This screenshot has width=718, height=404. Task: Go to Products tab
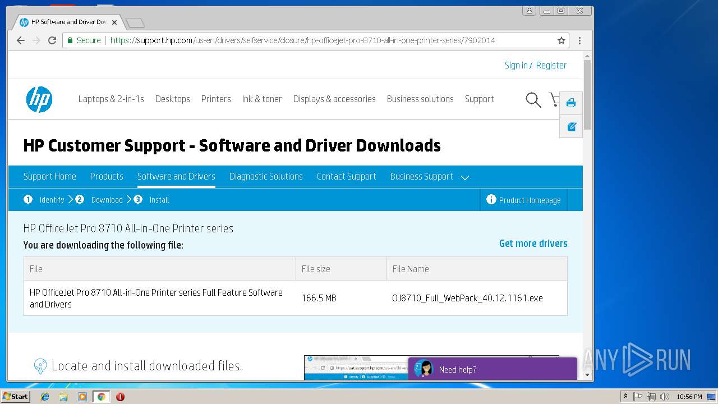point(107,176)
